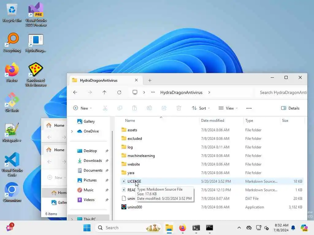Select Desktop in quick access

pyautogui.click(x=90, y=151)
